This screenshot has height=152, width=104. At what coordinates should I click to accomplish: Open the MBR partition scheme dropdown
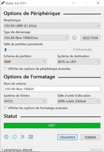pos(25,62)
